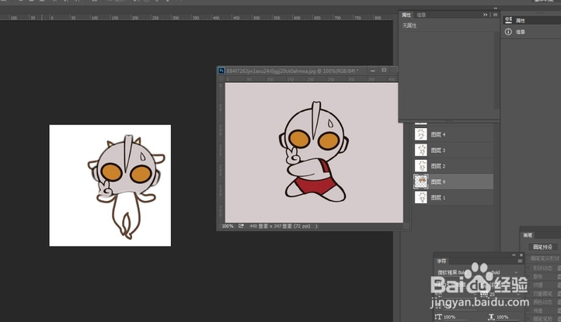The image size is (561, 322).
Task: Select the 图层 1 layer name
Action: pos(438,197)
